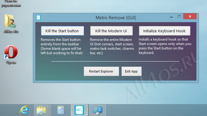Click the 'Removes the Start button' description text

62,46
